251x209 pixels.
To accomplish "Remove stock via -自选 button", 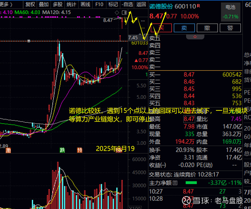I will [x=127, y=4].
